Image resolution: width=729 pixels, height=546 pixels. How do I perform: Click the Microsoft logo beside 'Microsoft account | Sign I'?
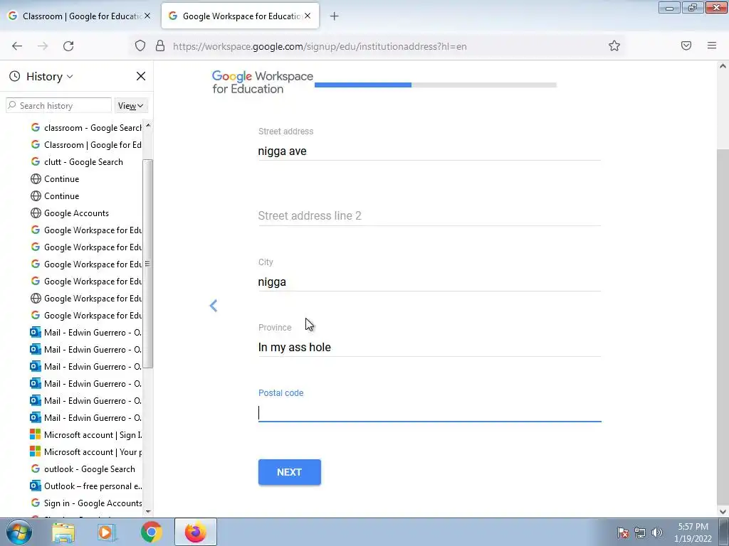coord(36,434)
